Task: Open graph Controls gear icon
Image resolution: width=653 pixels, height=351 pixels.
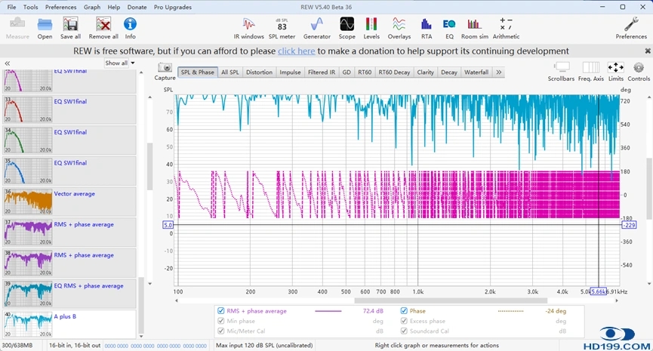Action: pyautogui.click(x=639, y=71)
